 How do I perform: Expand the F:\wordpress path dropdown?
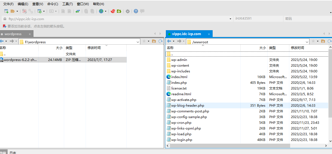click(x=138, y=42)
